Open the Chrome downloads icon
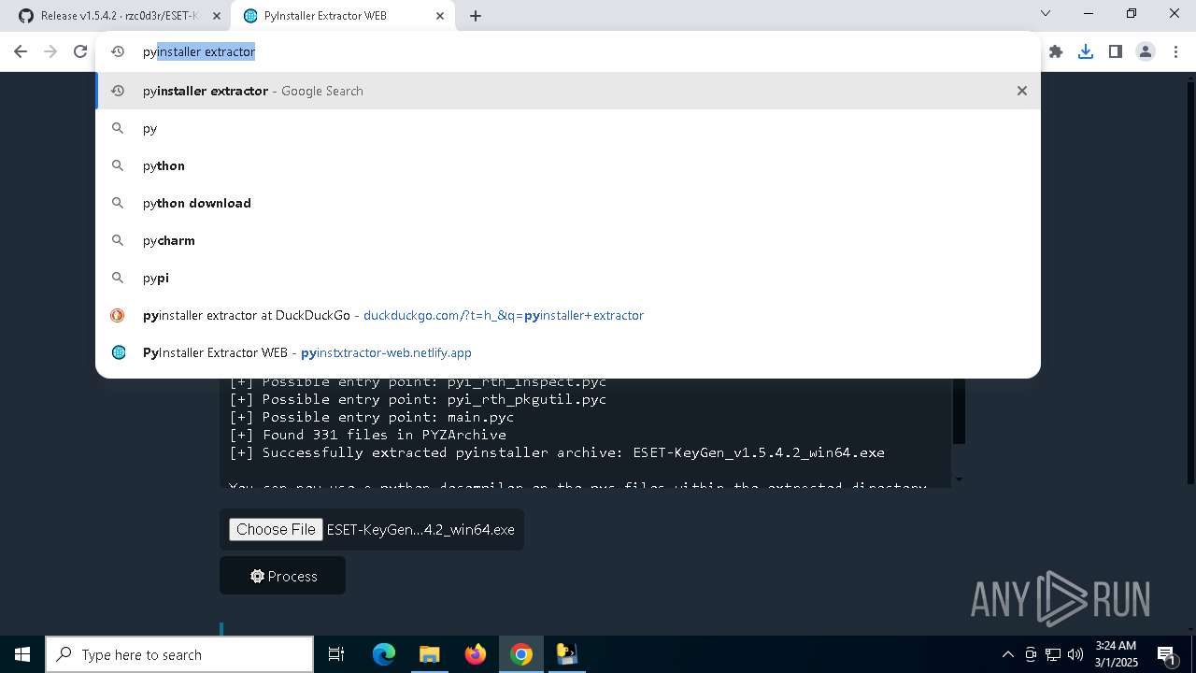This screenshot has width=1196, height=673. coord(1086,51)
